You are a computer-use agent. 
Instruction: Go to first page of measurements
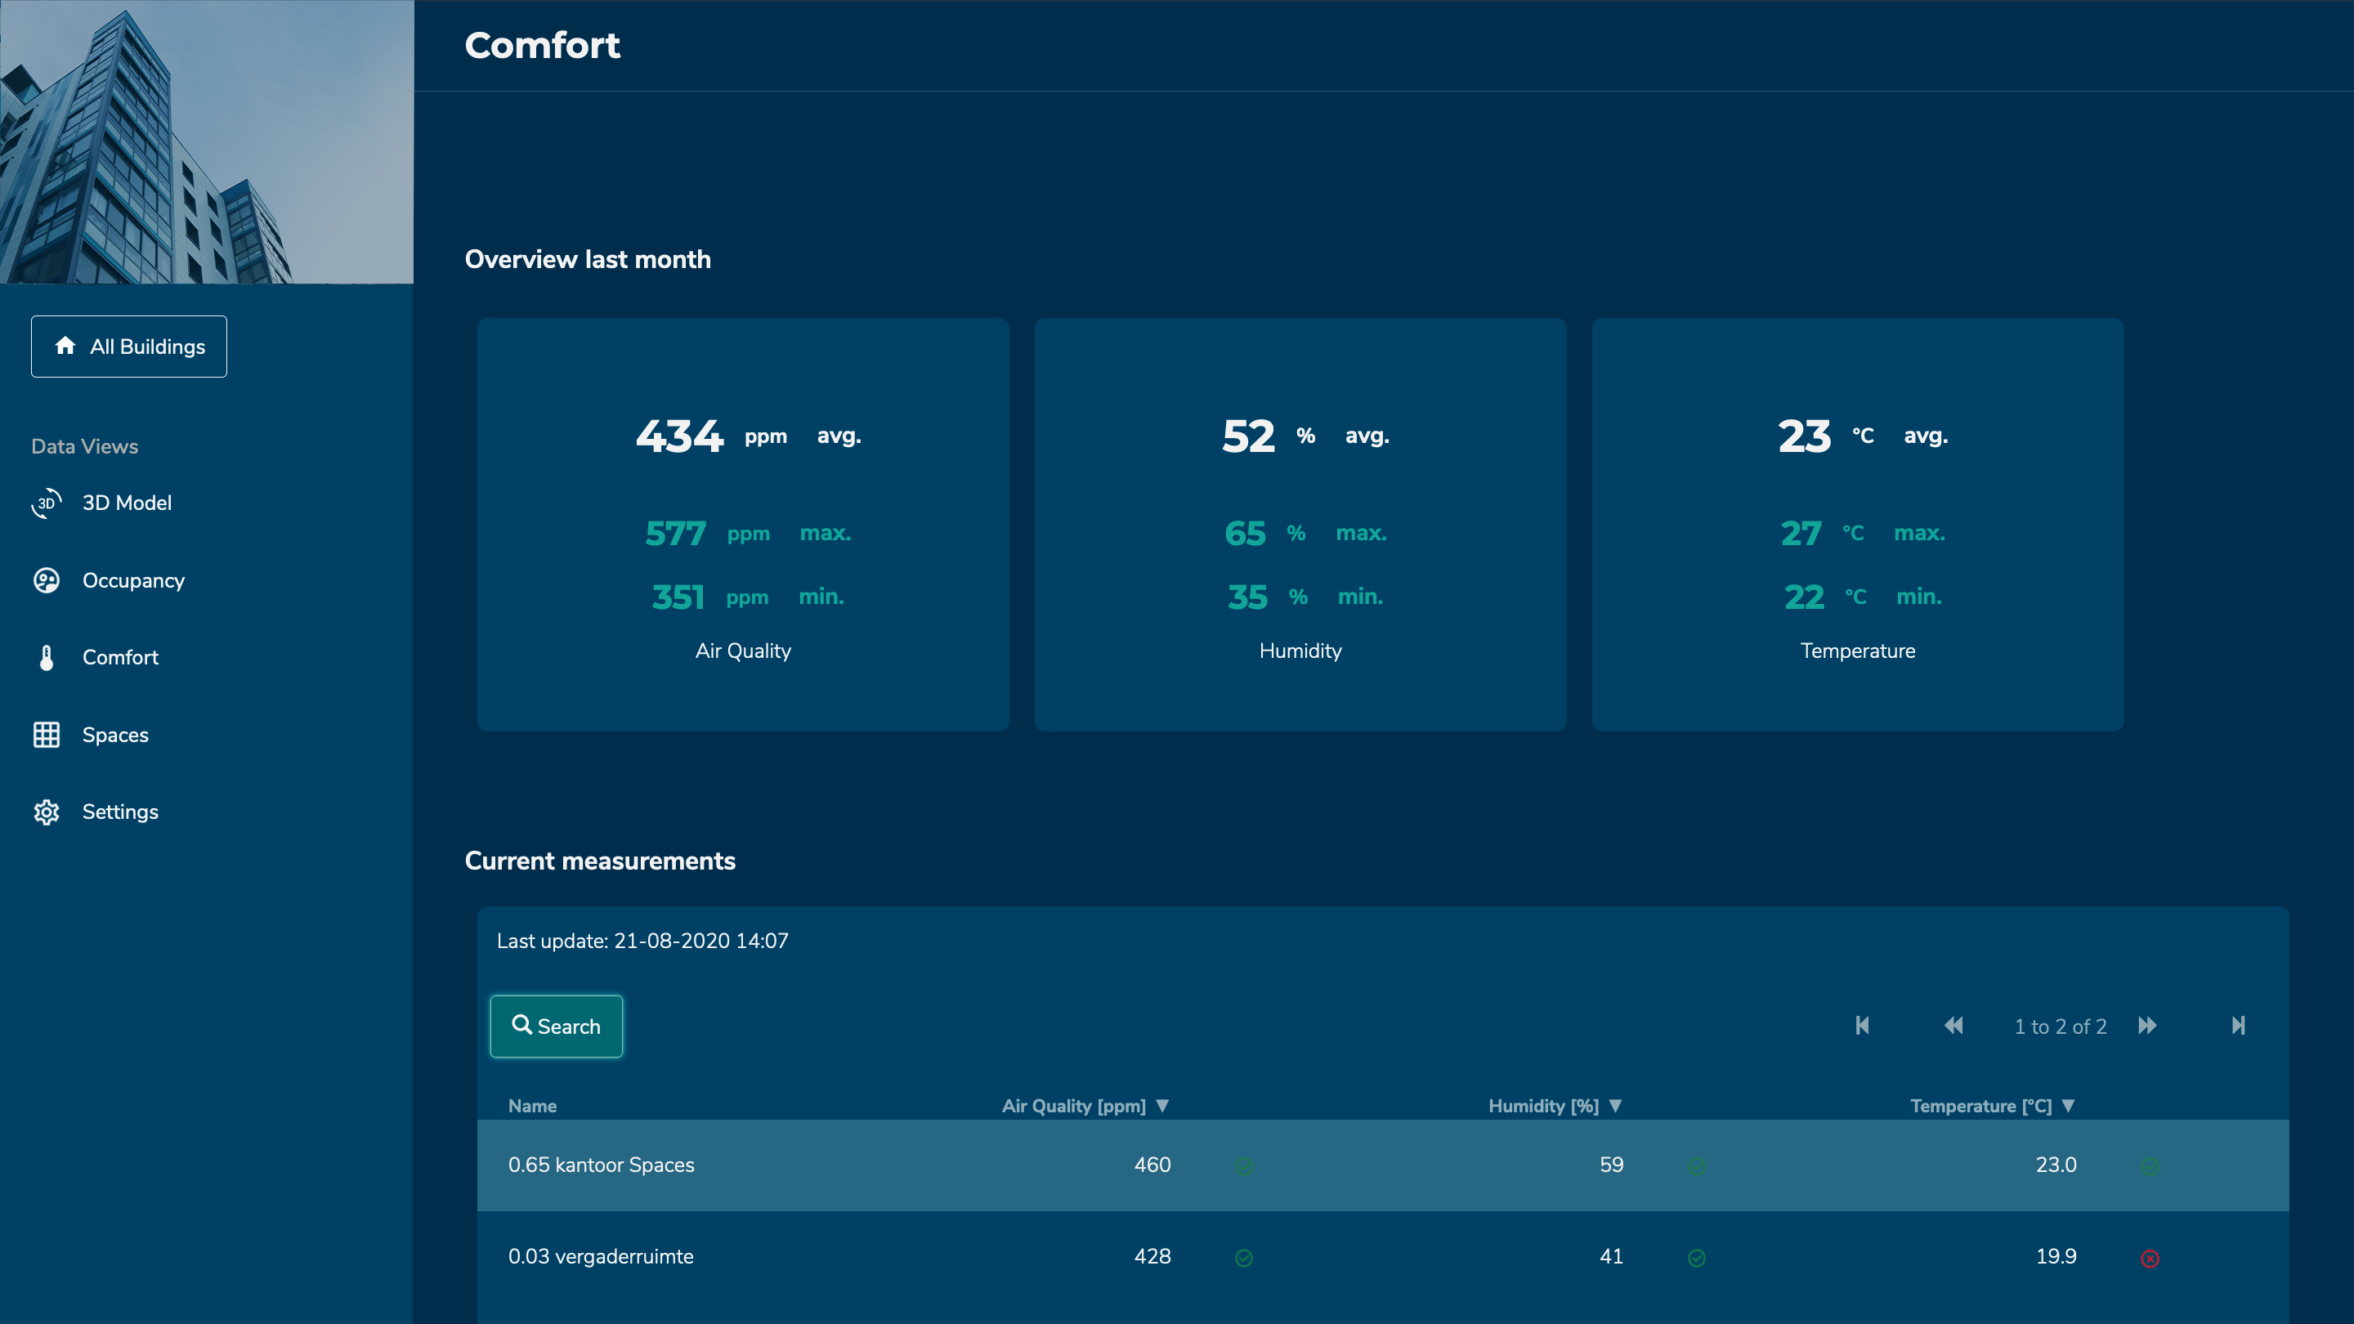tap(1863, 1025)
